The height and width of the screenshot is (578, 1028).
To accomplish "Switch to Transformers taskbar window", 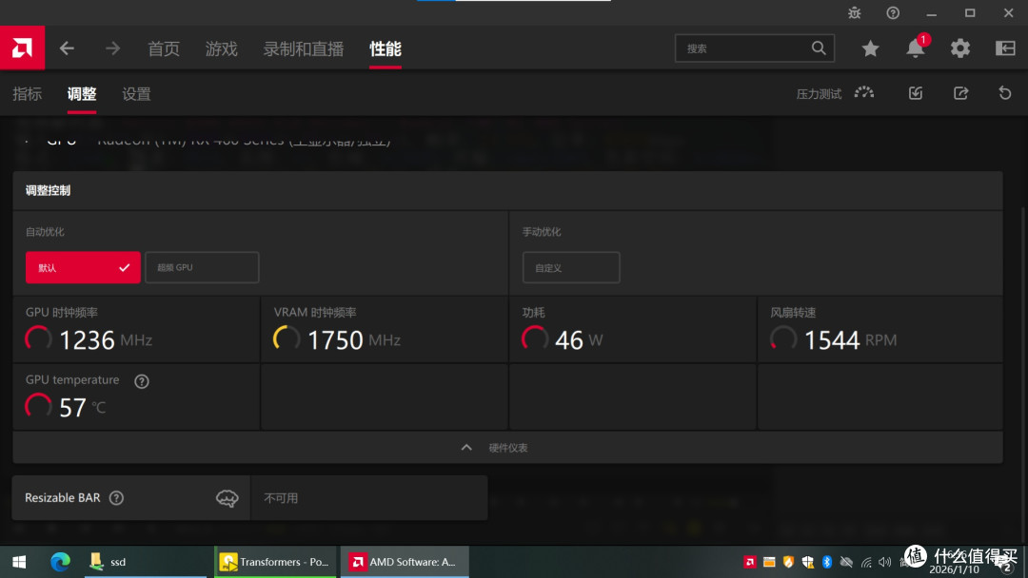I will 275,562.
